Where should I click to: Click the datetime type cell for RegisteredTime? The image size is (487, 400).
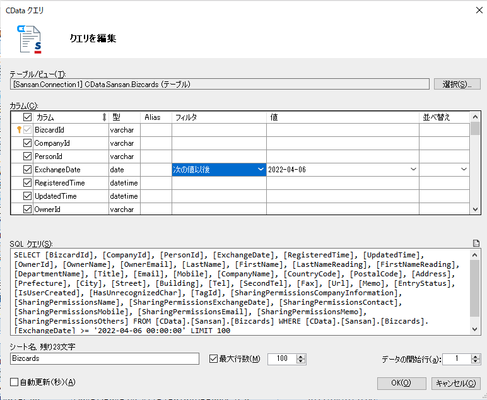[124, 183]
